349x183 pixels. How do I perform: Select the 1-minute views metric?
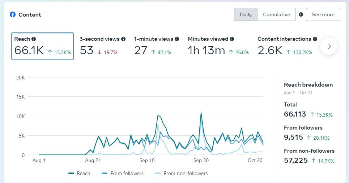pyautogui.click(x=156, y=46)
